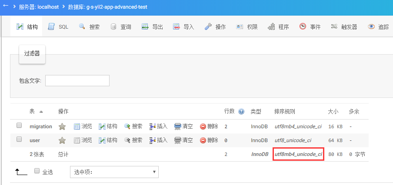Image resolution: width=393 pixels, height=185 pixels.
Task: Click the 80 KB total size
Action: (335, 155)
